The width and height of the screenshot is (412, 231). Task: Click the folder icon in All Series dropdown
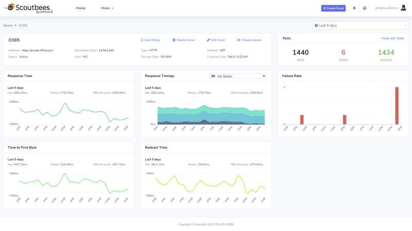click(x=213, y=76)
